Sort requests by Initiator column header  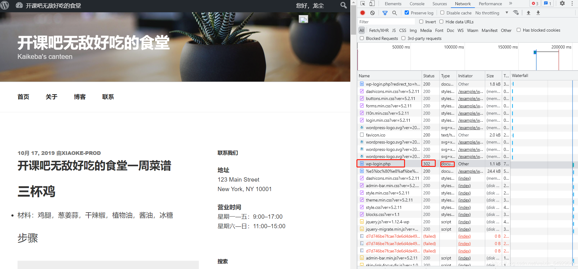tap(471, 75)
